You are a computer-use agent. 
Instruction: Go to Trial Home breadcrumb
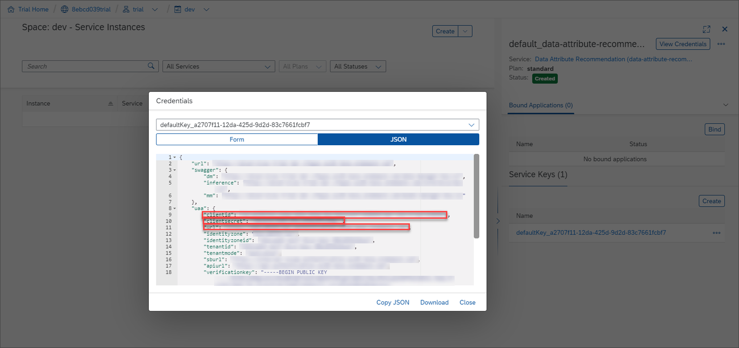[x=33, y=9]
